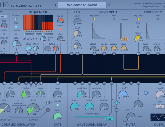Toggle sequencer loop switch

(16, 27)
